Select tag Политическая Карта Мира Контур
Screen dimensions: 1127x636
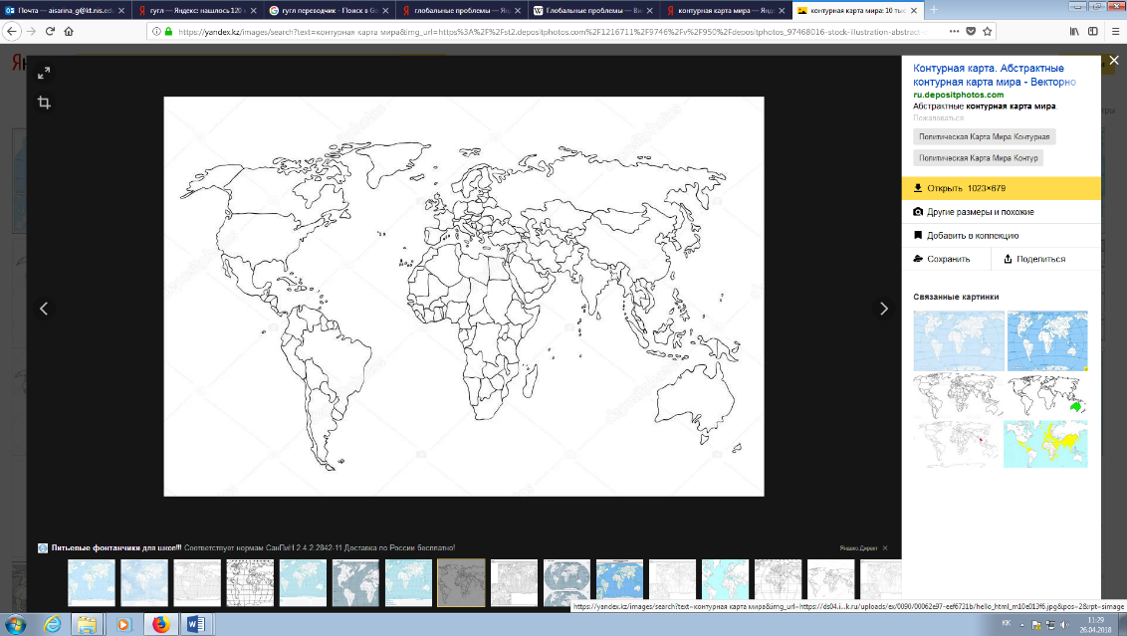click(x=978, y=158)
